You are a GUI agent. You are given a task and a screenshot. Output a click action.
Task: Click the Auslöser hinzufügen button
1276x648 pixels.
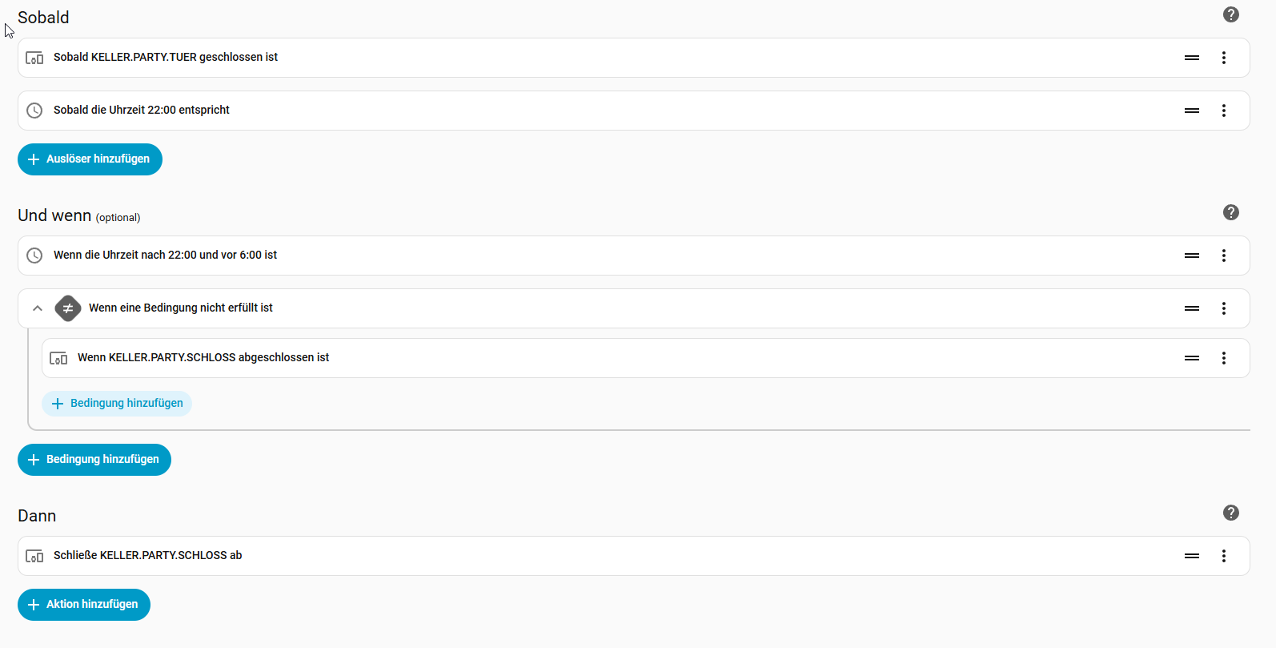pos(90,159)
